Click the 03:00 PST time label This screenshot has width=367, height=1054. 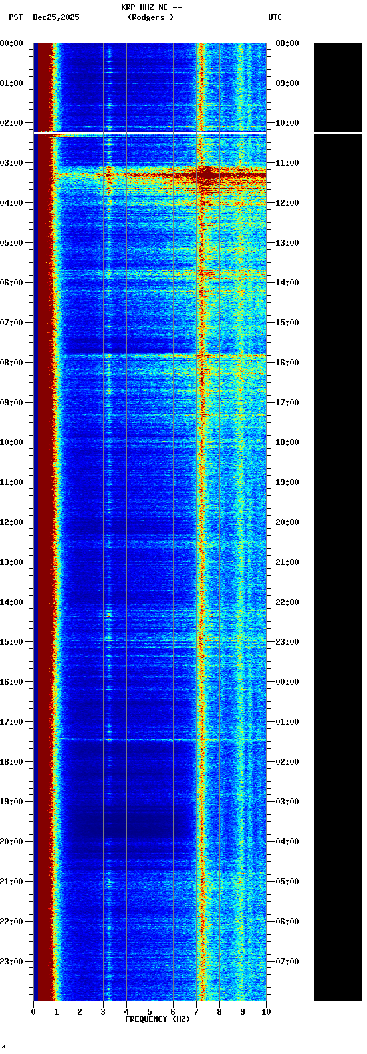(12, 163)
